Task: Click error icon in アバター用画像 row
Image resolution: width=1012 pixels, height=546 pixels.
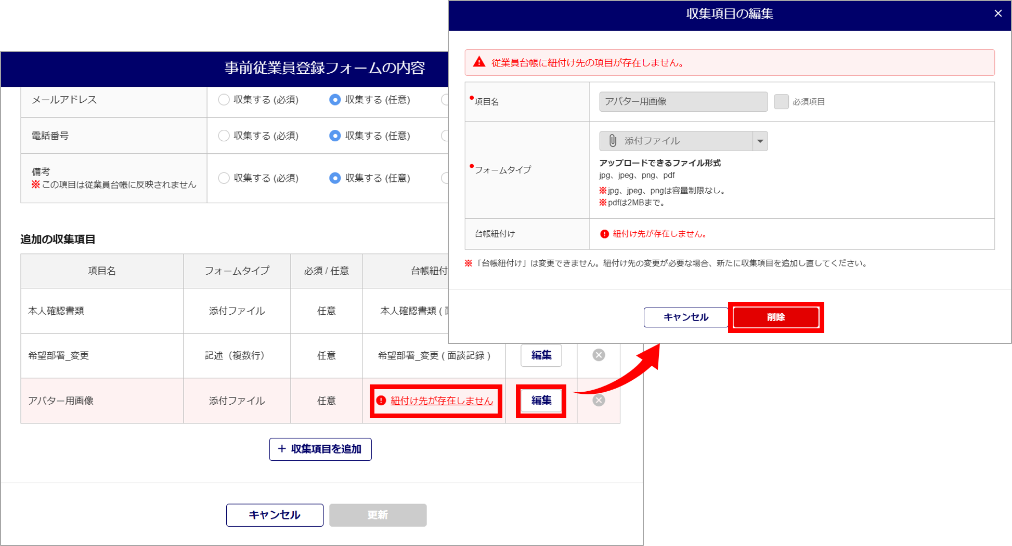Action: (381, 401)
